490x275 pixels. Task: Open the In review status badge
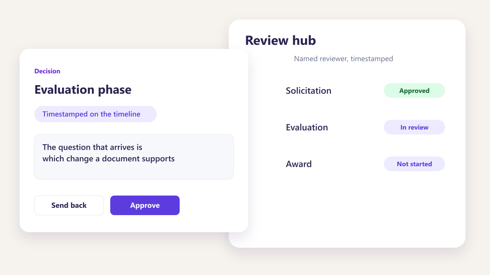414,128
